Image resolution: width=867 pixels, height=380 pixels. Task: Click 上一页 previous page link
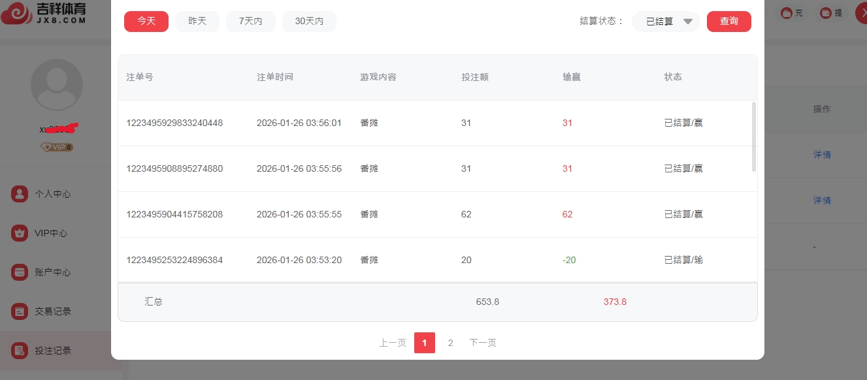(393, 343)
